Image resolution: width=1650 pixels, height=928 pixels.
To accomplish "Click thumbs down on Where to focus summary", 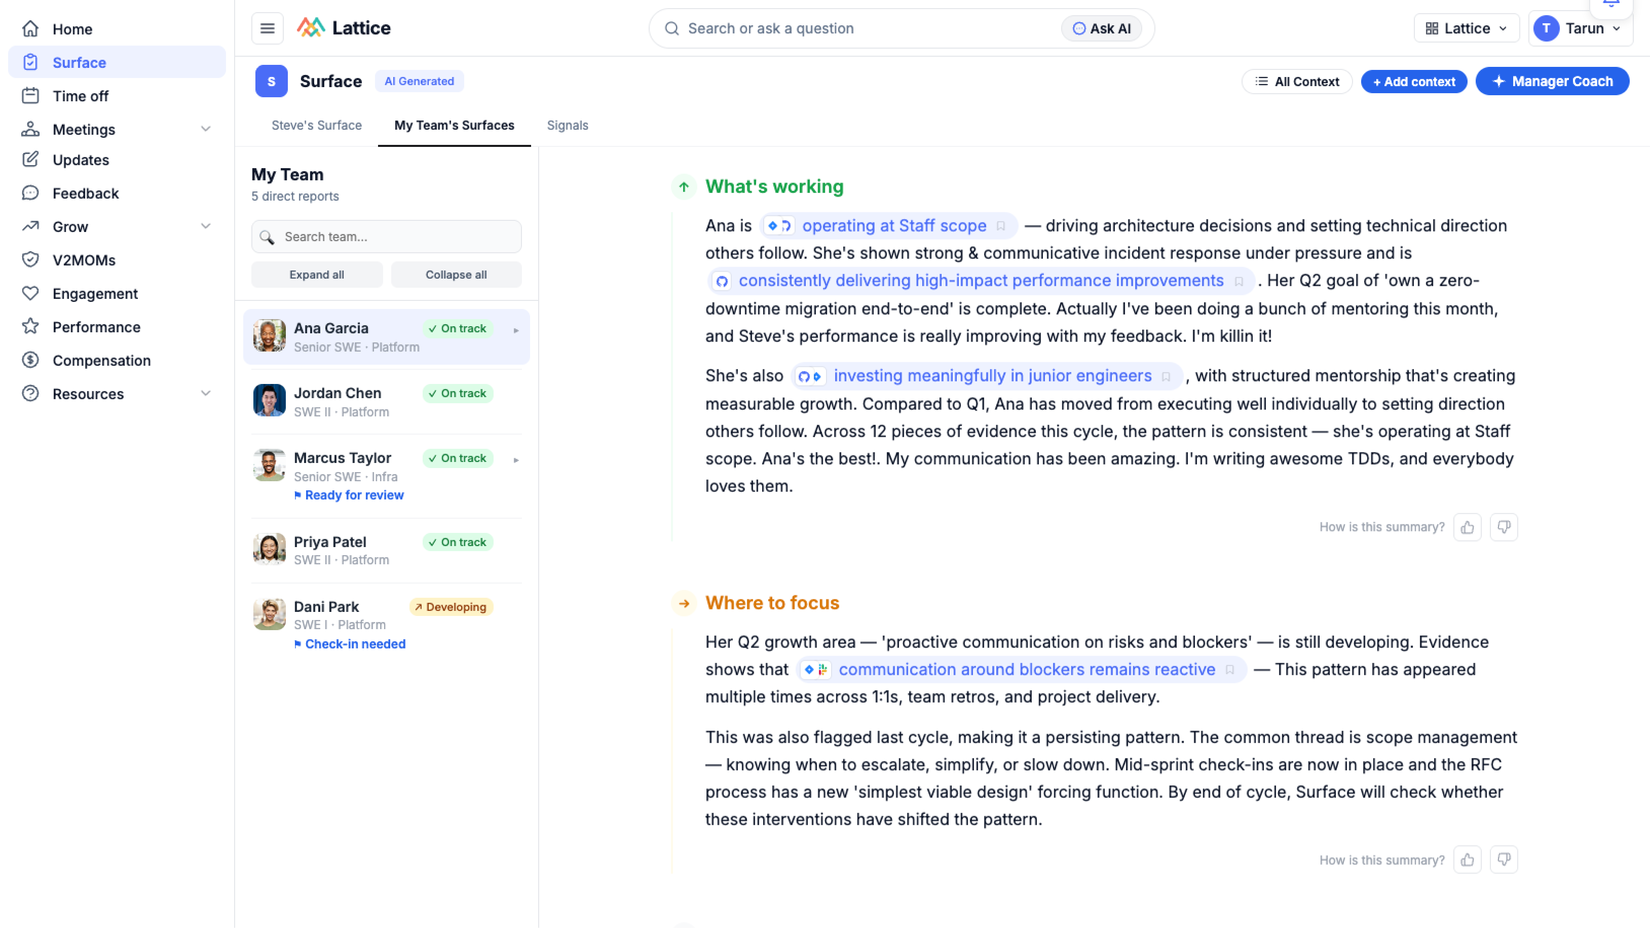I will click(1504, 860).
